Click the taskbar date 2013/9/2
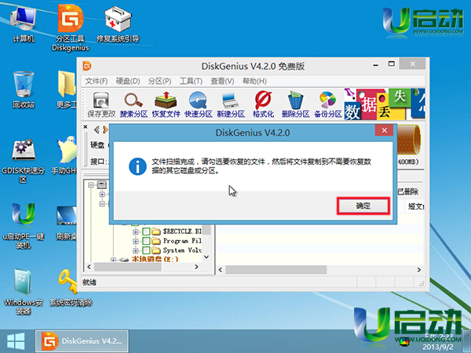This screenshot has height=353, width=471. click(x=436, y=347)
